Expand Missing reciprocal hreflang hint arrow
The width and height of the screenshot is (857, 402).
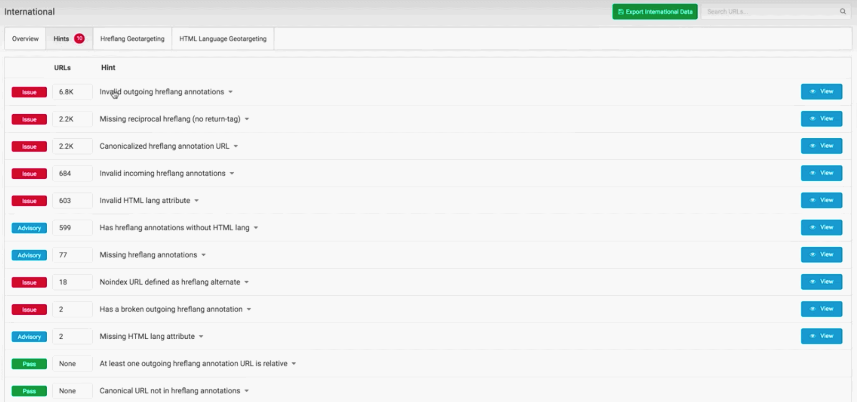[247, 119]
